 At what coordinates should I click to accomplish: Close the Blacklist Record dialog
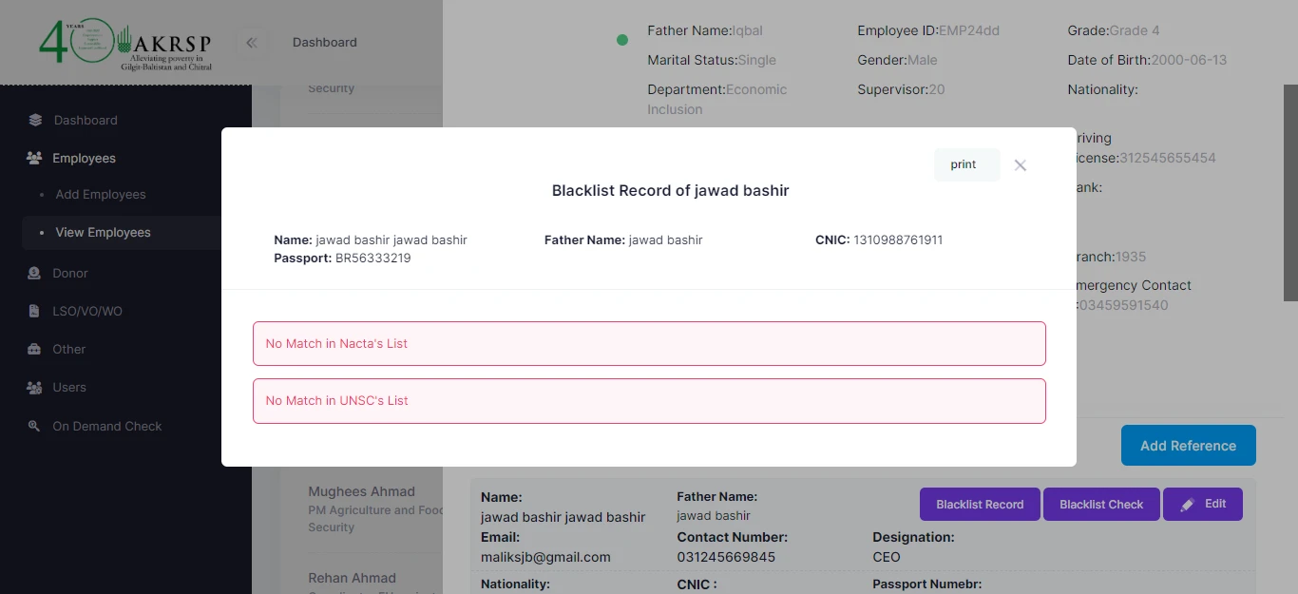1021,165
